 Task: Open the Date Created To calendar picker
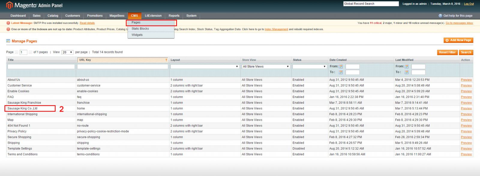[341, 72]
